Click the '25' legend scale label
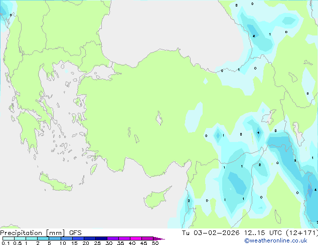Screen dimensions: 318x245 [97, 243]
